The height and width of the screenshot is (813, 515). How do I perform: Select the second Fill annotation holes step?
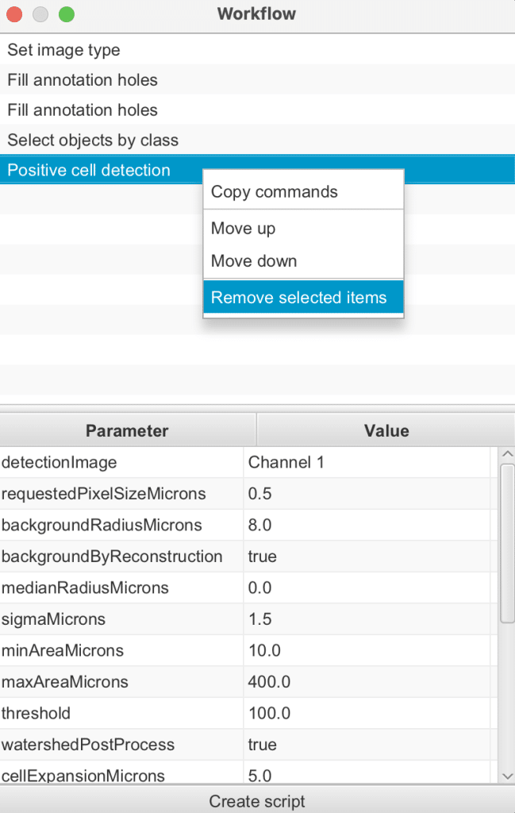coord(83,110)
